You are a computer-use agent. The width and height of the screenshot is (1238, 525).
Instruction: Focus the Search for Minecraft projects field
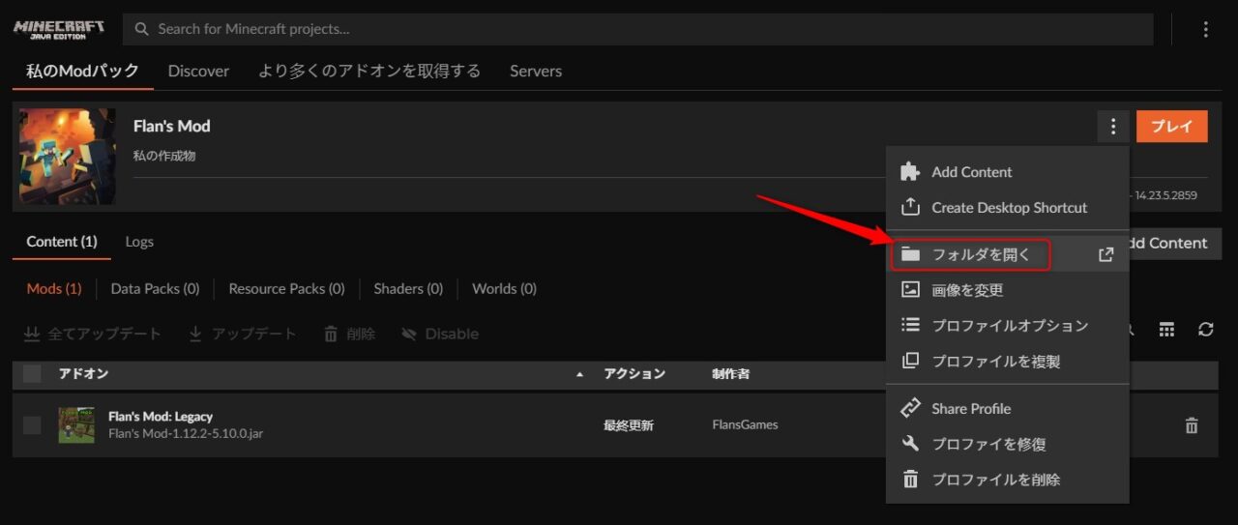point(637,29)
